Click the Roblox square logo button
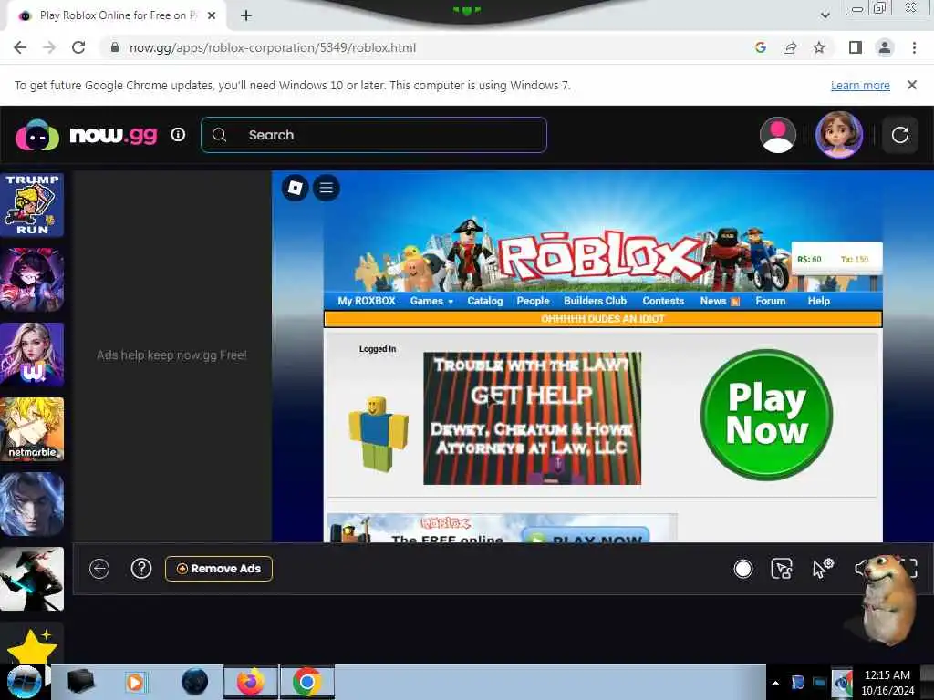 click(x=295, y=188)
